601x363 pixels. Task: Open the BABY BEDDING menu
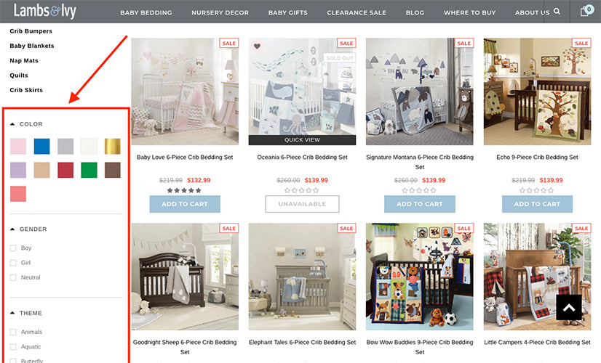point(146,12)
